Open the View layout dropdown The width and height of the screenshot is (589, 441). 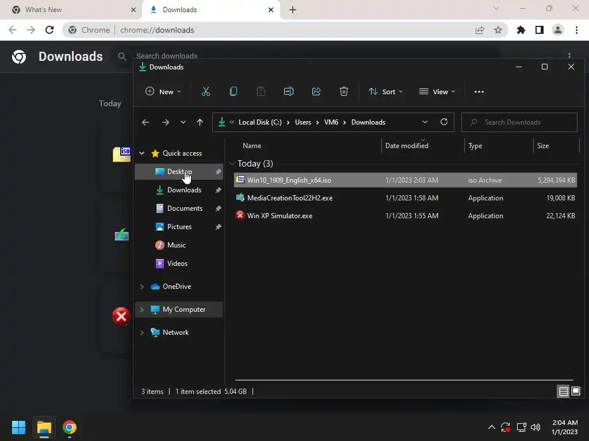pyautogui.click(x=437, y=91)
